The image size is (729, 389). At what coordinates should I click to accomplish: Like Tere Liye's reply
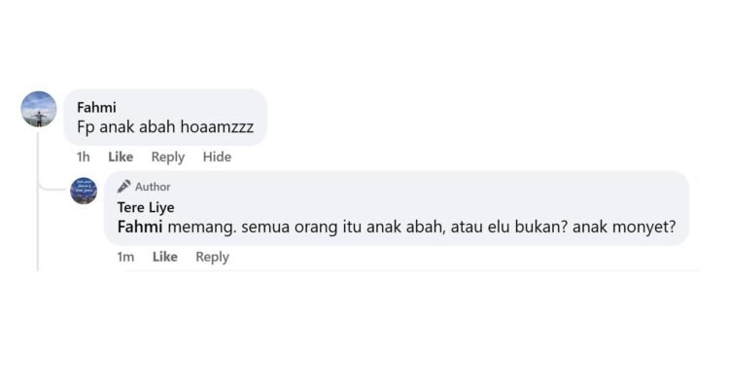[x=164, y=257]
